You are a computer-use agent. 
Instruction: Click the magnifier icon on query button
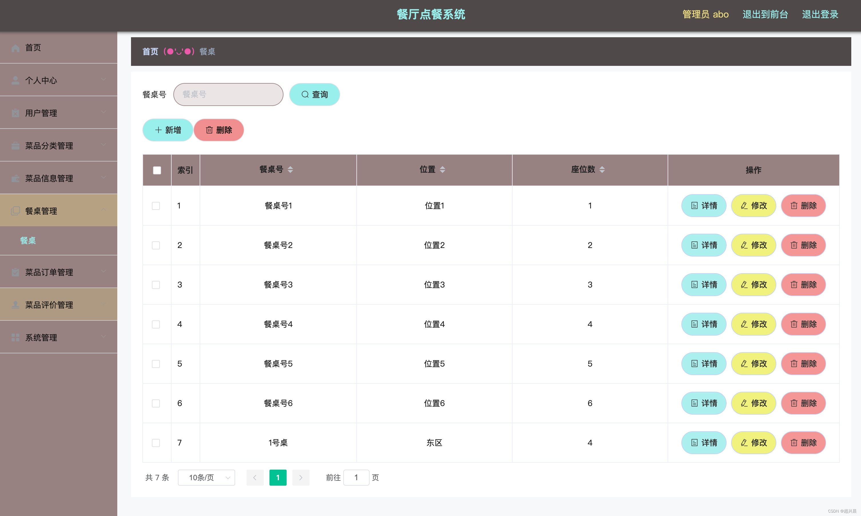(305, 94)
